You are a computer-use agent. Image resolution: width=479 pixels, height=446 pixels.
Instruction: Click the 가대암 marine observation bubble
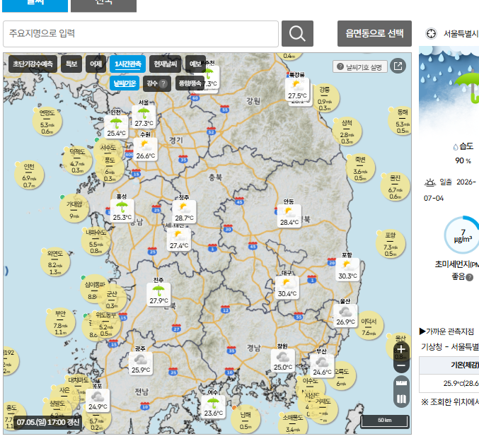[x=74, y=208]
